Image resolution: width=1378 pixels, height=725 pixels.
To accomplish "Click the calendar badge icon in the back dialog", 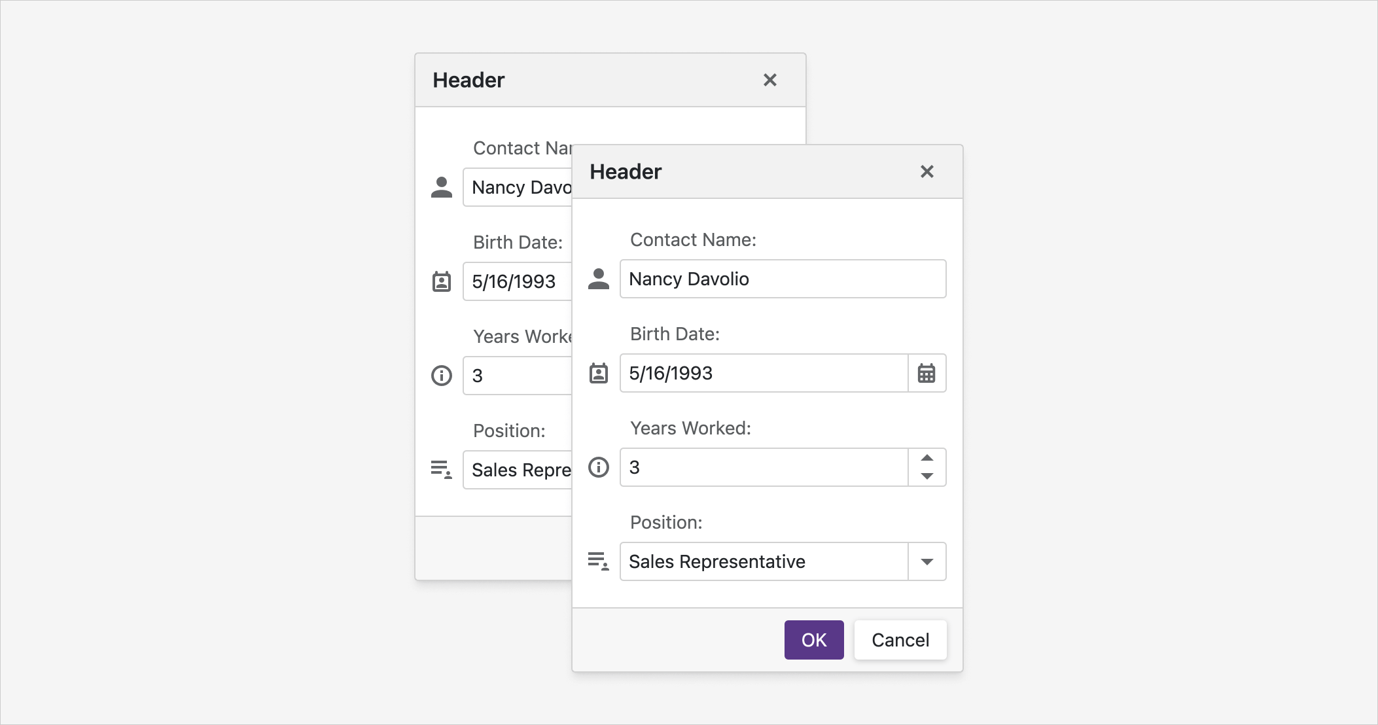I will coord(441,281).
